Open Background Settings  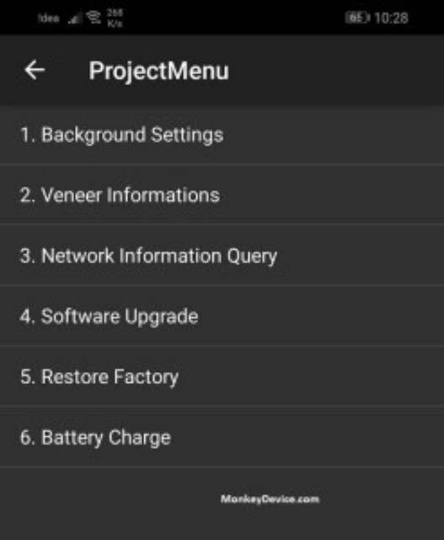pyautogui.click(x=222, y=135)
